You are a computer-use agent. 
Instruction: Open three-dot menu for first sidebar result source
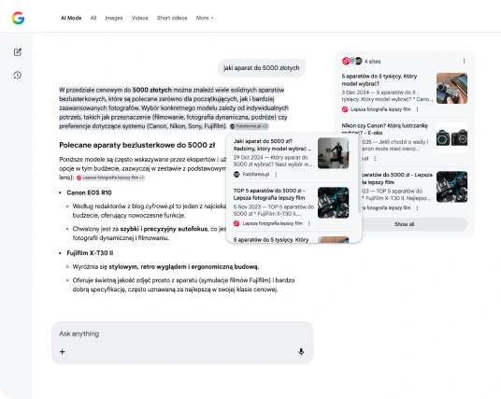click(x=417, y=109)
